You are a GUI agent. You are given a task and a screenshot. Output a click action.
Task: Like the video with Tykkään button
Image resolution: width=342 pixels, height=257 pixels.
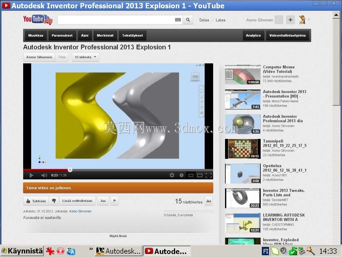tap(36, 201)
